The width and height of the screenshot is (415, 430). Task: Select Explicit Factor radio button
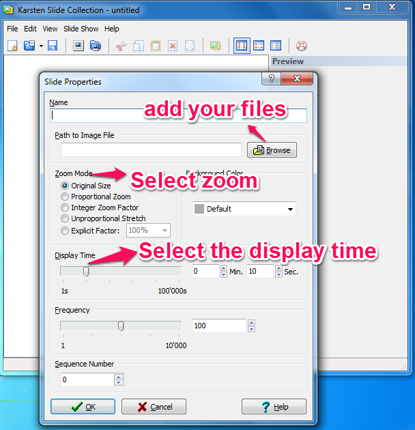(90, 231)
